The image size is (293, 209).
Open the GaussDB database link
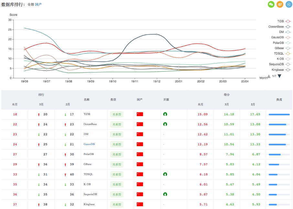click(x=89, y=144)
